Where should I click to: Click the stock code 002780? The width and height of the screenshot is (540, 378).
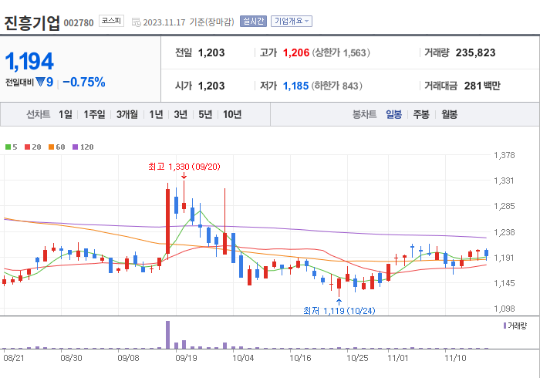pos(79,23)
